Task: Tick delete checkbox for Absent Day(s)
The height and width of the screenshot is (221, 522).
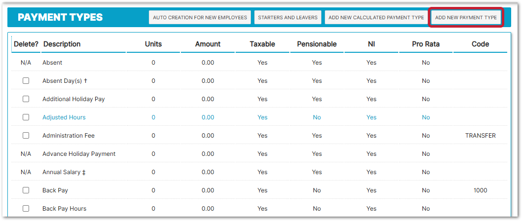Action: click(x=26, y=81)
